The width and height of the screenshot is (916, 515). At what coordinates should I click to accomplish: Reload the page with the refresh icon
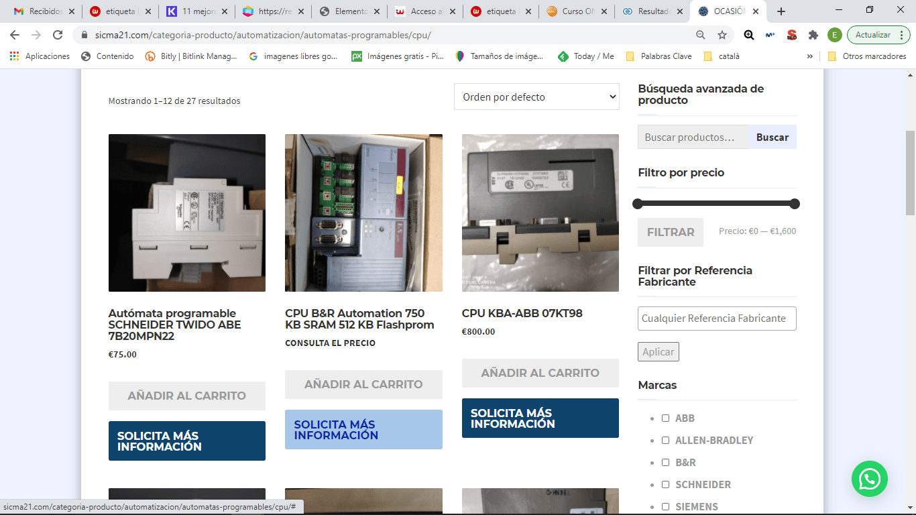point(58,35)
